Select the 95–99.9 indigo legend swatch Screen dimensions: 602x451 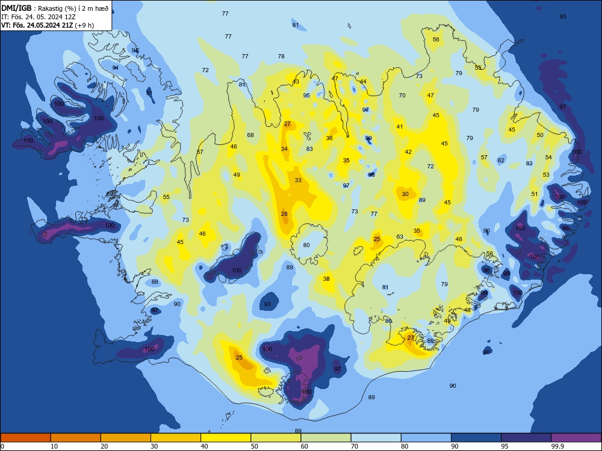point(526,438)
